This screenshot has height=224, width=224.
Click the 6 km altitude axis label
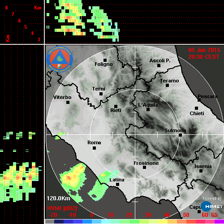[x=19, y=21]
